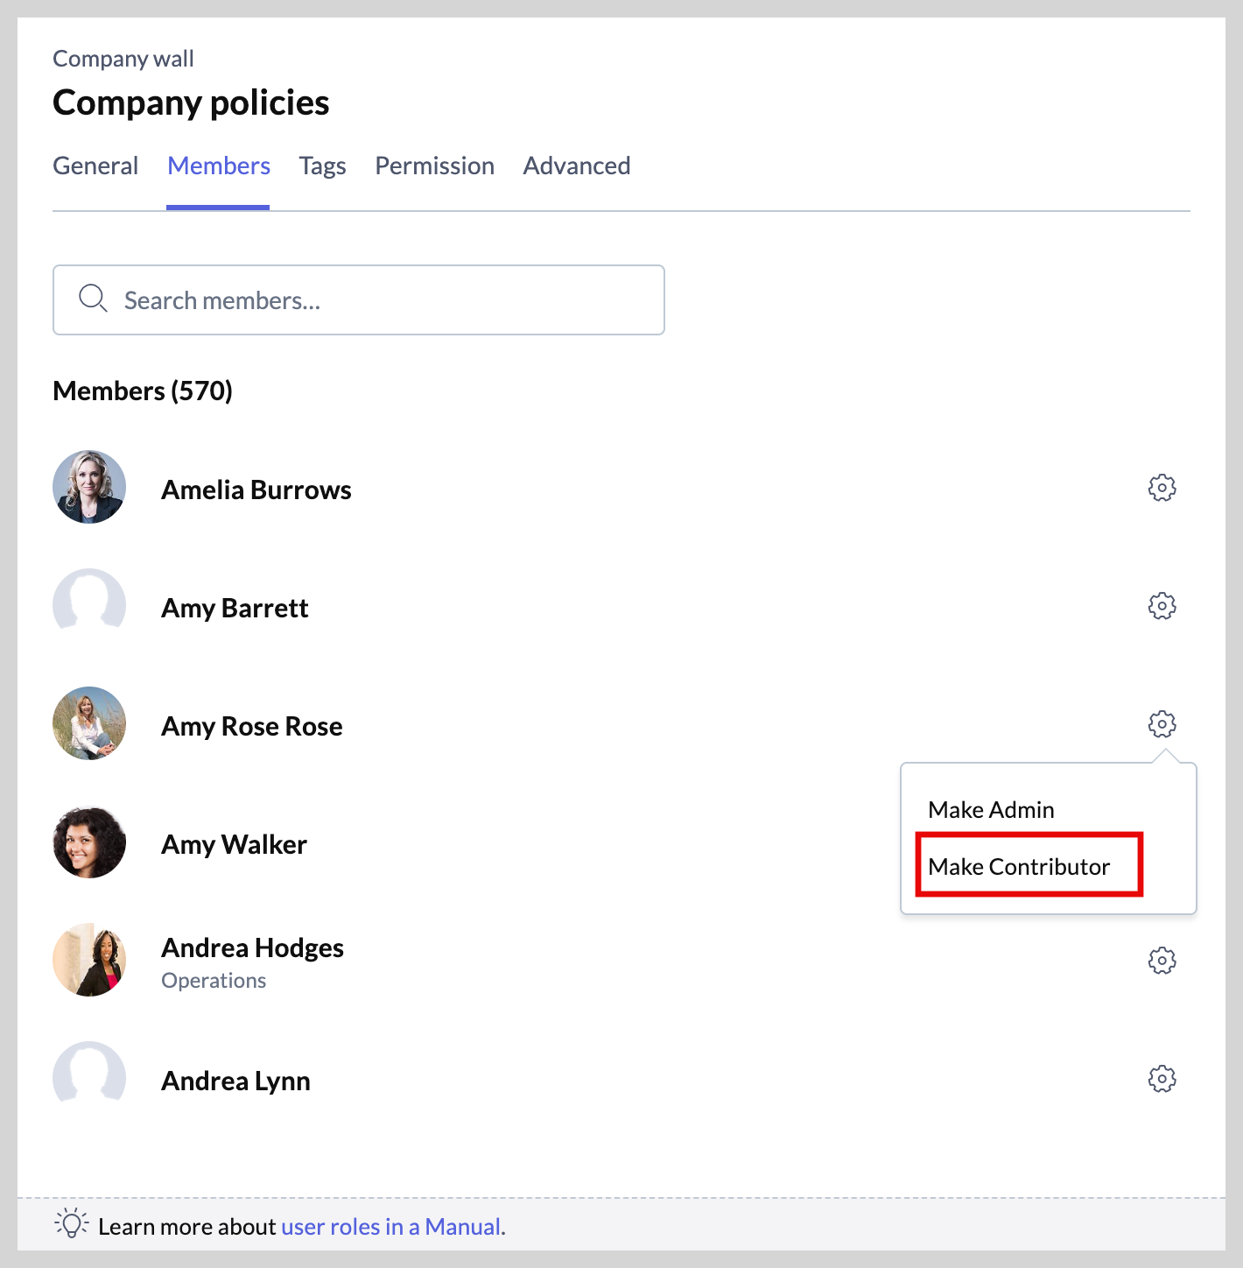Select the Members tab
The width and height of the screenshot is (1243, 1268).
(219, 166)
